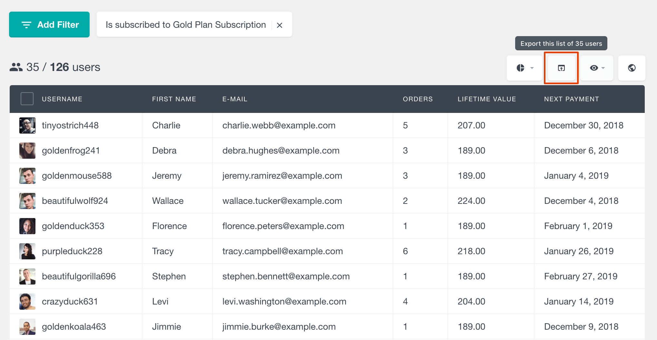This screenshot has width=657, height=340.
Task: Click lifetime value 204.00
Action: click(x=471, y=302)
